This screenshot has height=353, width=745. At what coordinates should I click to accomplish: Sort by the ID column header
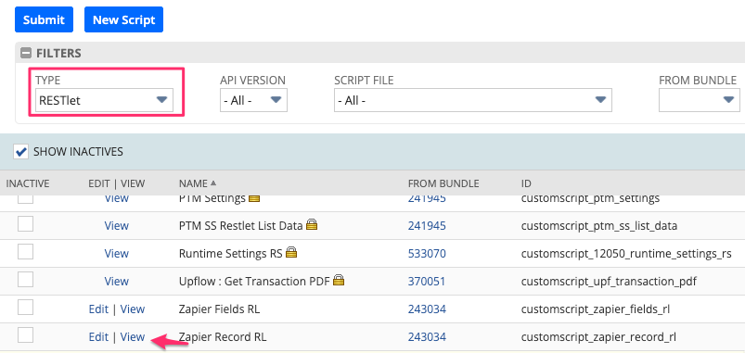click(x=526, y=183)
